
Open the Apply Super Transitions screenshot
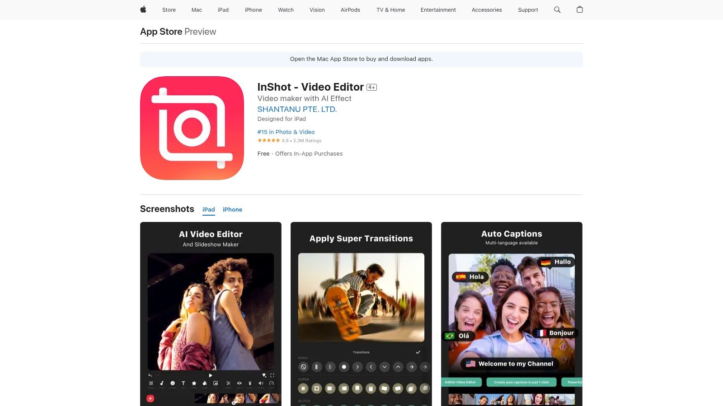(361, 314)
